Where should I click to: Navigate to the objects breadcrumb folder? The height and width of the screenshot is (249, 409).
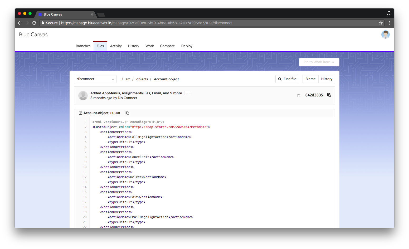click(x=142, y=79)
